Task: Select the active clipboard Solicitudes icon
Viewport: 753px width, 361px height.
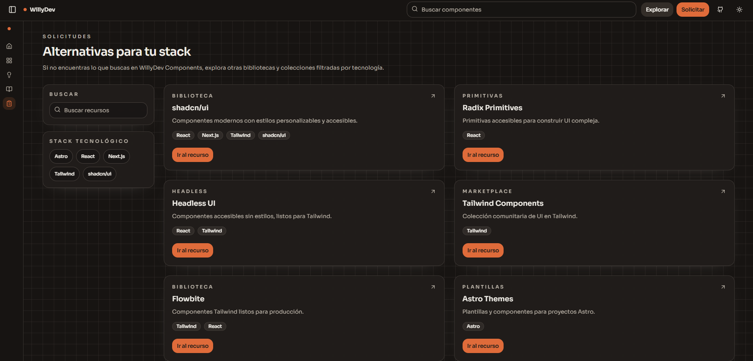Action: point(9,103)
